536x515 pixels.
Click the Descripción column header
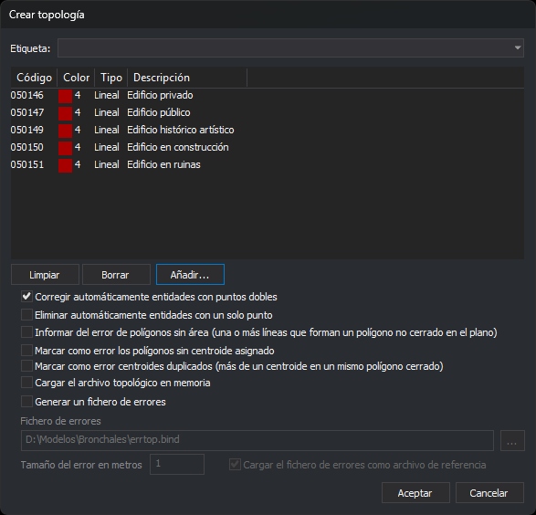[187, 78]
